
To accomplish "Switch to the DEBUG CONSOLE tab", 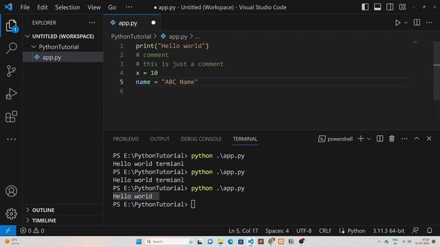I will [x=201, y=139].
